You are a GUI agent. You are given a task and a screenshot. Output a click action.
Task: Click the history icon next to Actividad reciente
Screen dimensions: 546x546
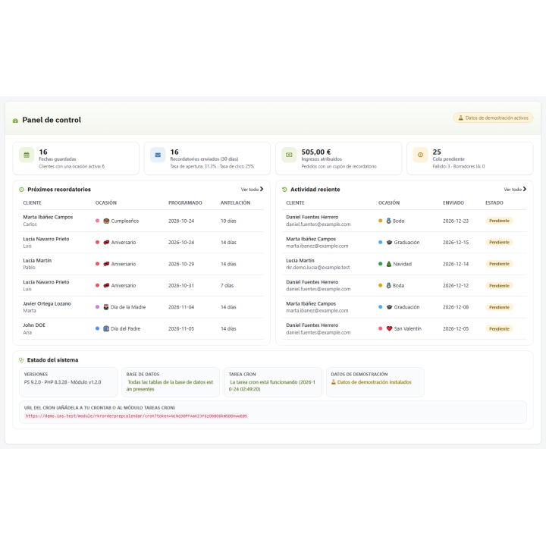pos(284,190)
